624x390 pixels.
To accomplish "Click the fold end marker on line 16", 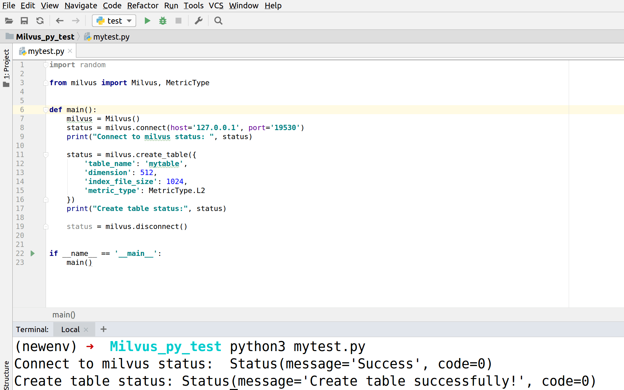I will click(x=46, y=200).
